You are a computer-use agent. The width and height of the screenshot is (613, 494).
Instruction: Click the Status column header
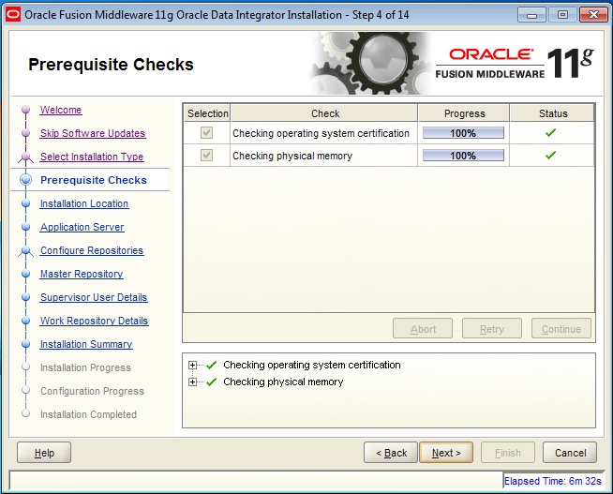[552, 113]
